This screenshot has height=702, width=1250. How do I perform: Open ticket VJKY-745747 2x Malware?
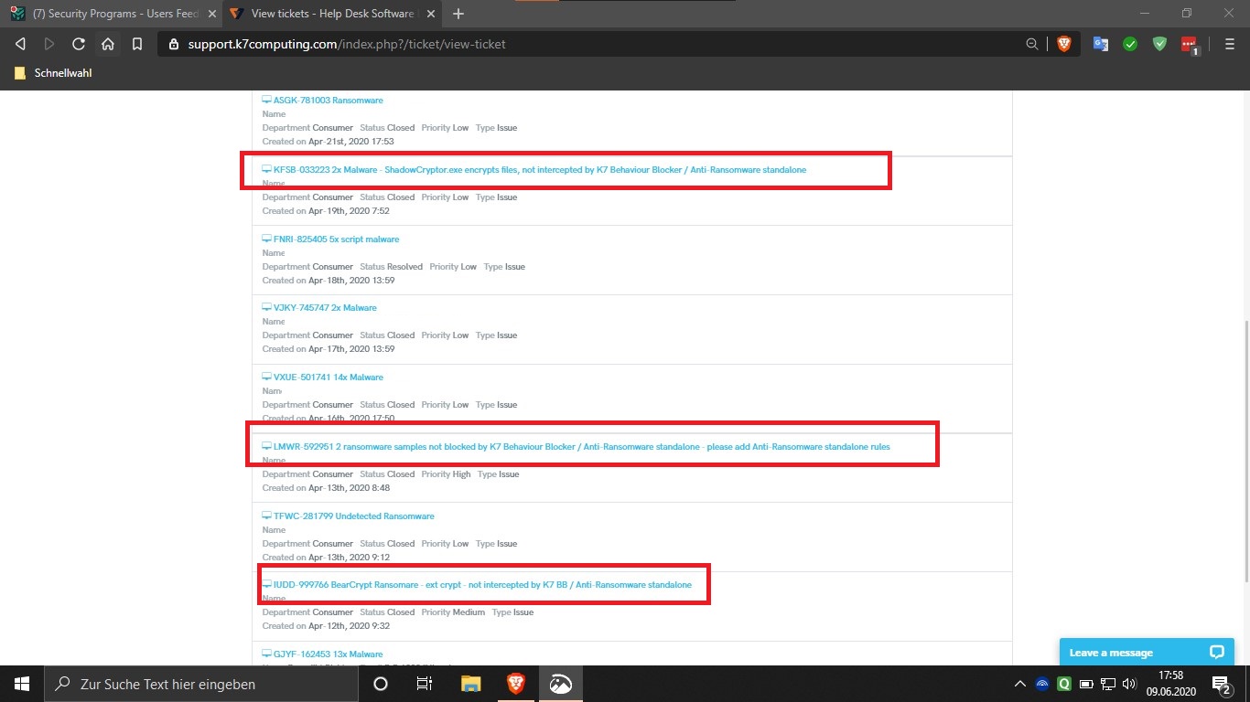coord(325,308)
